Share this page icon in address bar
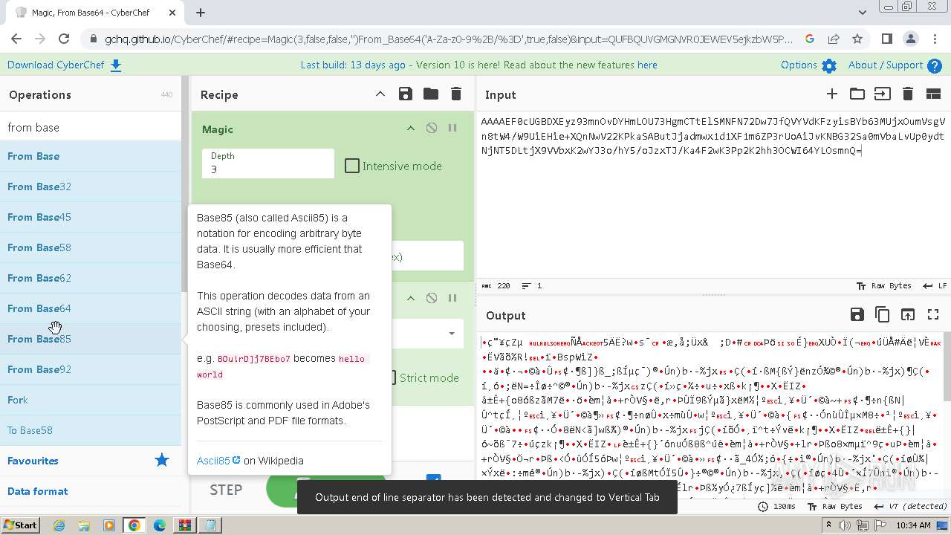The height and width of the screenshot is (535, 951). point(834,39)
